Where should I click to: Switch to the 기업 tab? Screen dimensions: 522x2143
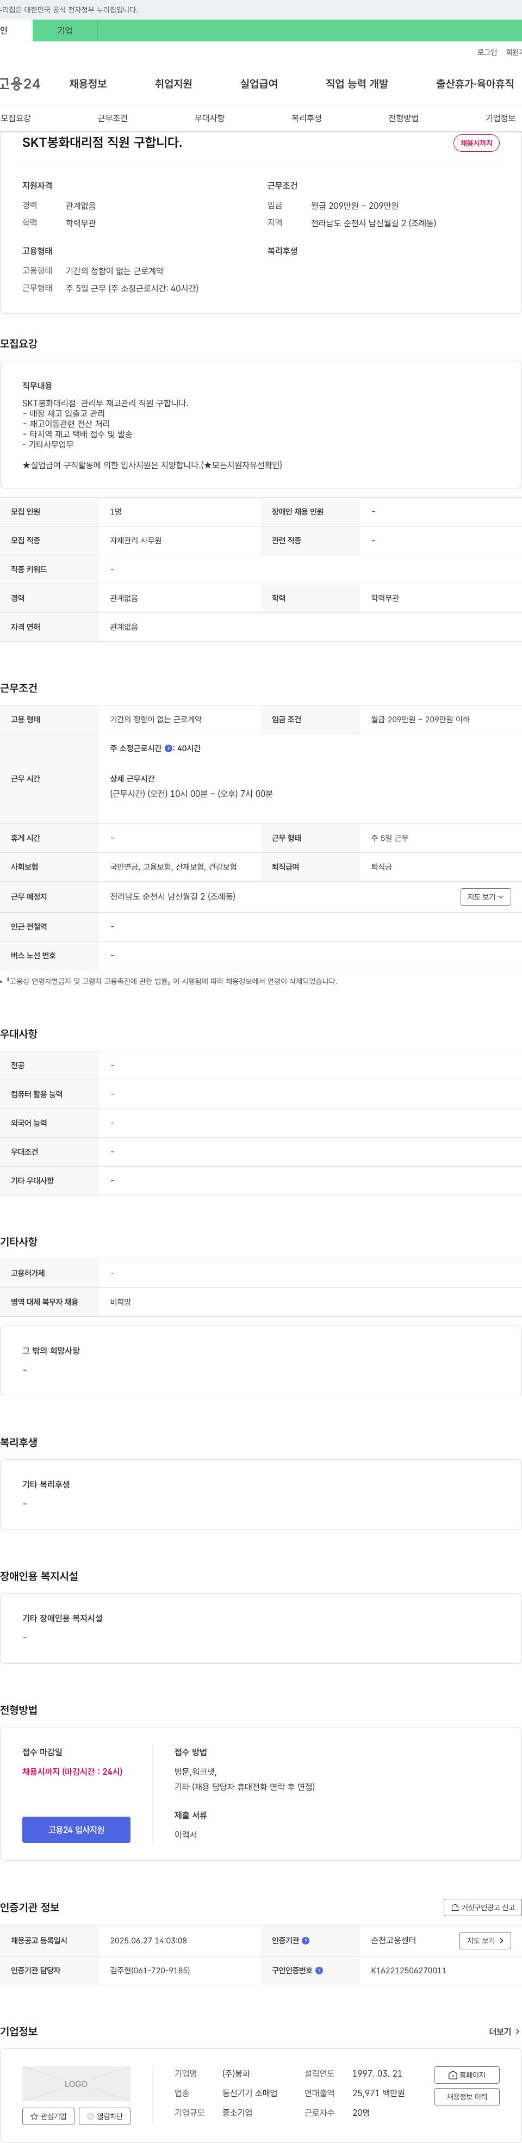pyautogui.click(x=65, y=31)
